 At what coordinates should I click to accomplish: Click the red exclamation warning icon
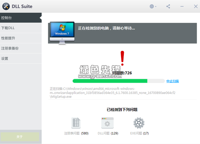(122, 58)
